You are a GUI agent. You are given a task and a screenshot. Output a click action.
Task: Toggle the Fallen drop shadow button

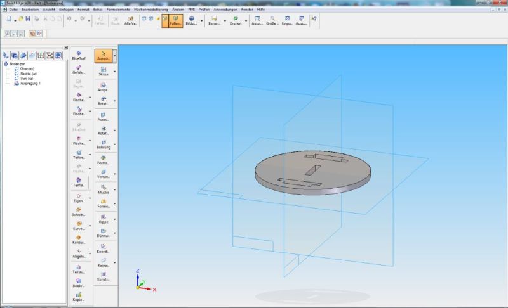coord(176,20)
